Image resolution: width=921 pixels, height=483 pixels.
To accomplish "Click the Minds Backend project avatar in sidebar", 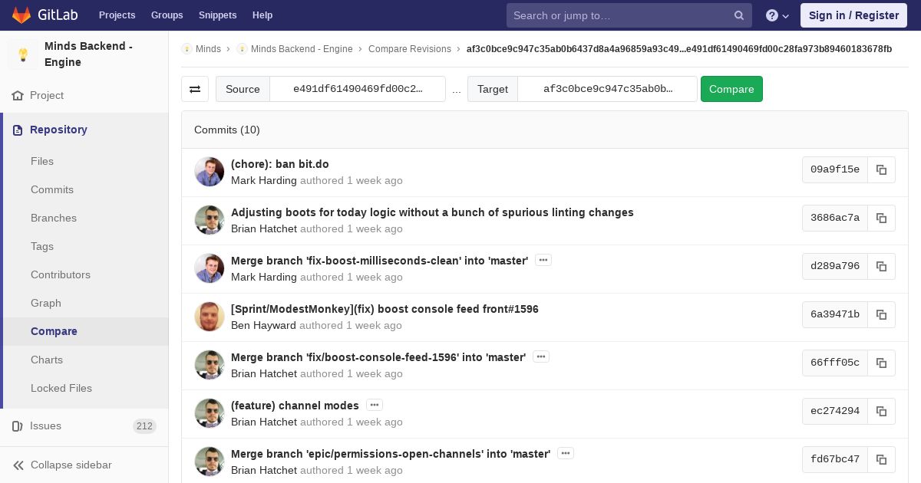I will (23, 54).
